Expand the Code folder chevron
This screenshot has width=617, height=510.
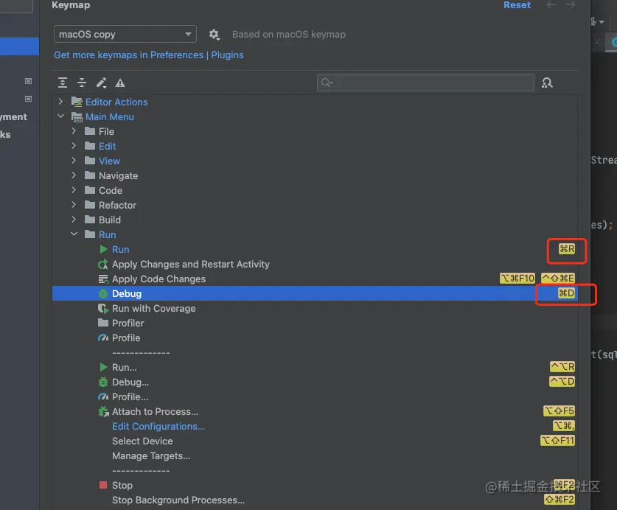(x=74, y=190)
